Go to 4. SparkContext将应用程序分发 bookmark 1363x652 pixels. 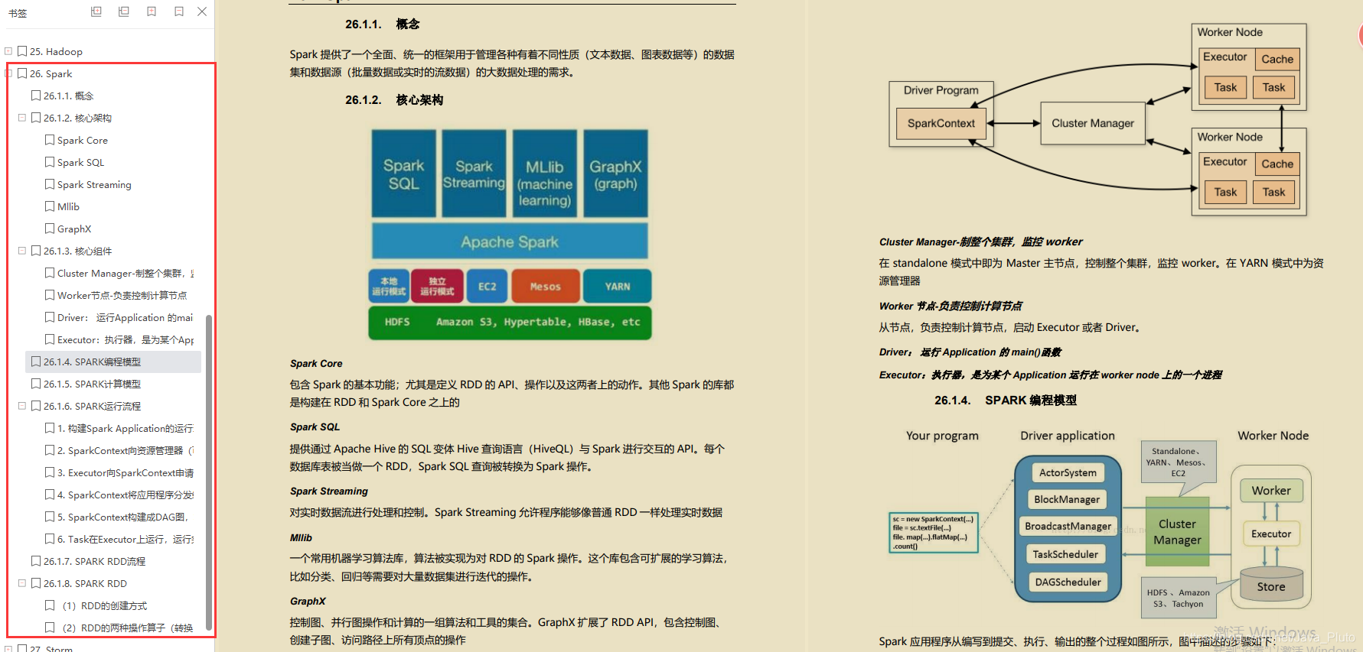[x=126, y=495]
